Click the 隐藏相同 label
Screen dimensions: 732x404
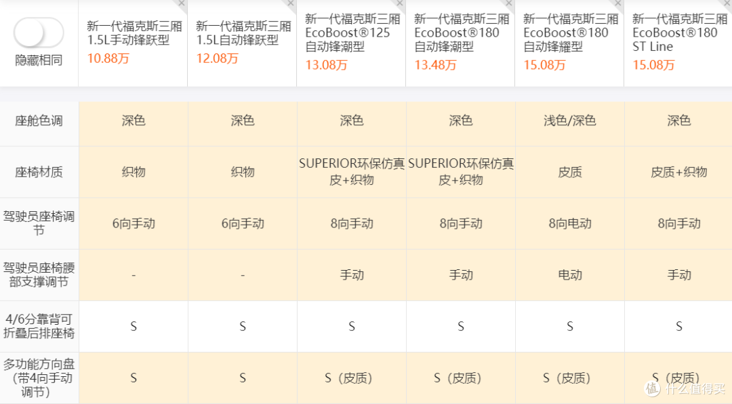(x=39, y=61)
